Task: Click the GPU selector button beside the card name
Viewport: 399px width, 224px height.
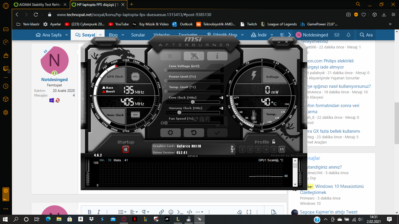Action: click(x=233, y=149)
